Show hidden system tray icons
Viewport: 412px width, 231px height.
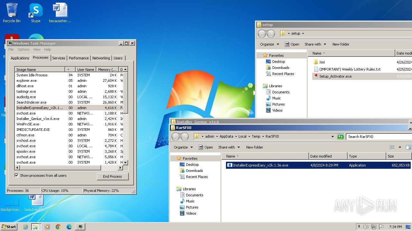(x=359, y=227)
